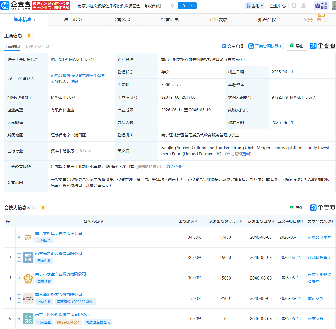Open the 南京文旅集团 company logo
Image resolution: width=336 pixels, height=329 pixels.
28,237
